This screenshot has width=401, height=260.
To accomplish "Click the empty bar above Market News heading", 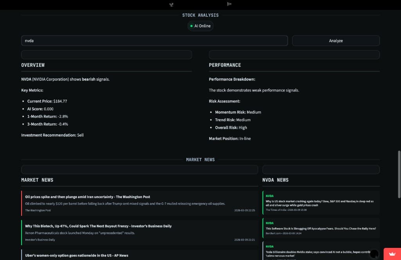I will [x=139, y=170].
